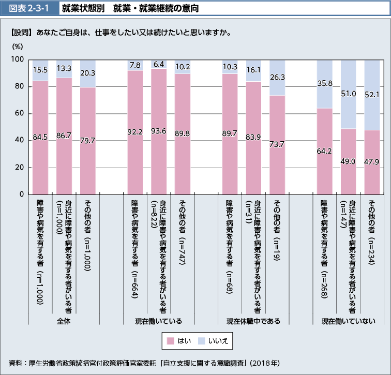The image size is (391, 375).
Task: Click the 84.5 pink bar segment
Action: coord(40,138)
